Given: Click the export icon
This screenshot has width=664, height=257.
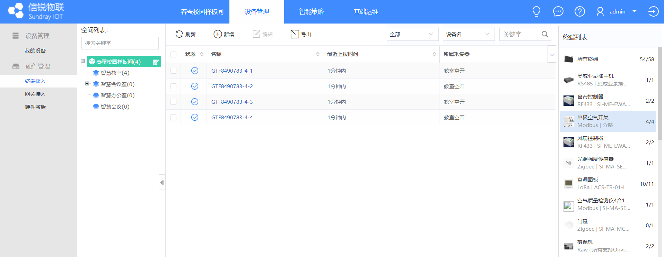Looking at the screenshot, I should click(x=295, y=34).
